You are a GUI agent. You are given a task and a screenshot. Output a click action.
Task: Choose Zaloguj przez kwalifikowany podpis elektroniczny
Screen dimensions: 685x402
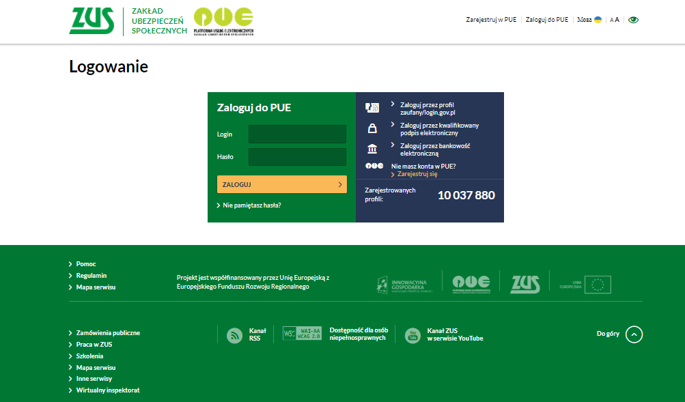coord(440,129)
